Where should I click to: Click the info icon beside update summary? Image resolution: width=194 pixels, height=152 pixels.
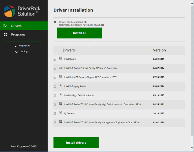[x=55, y=22]
